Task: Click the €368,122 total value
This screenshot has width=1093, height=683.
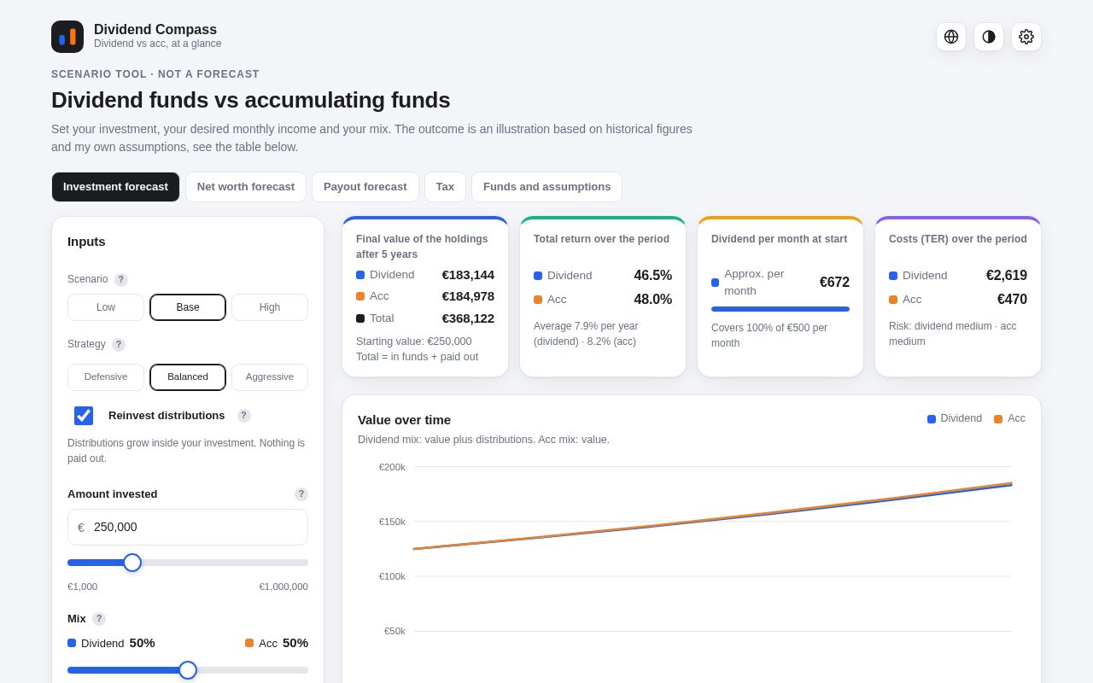Action: 468,318
